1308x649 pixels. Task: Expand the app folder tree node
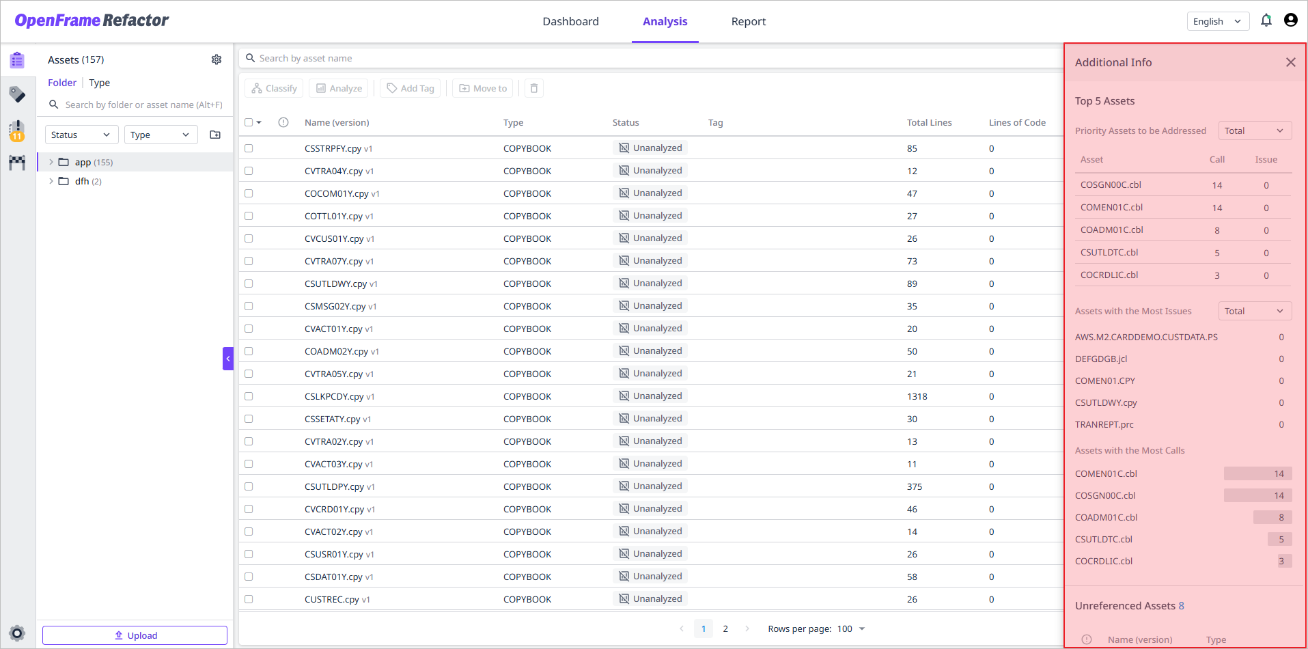pyautogui.click(x=51, y=162)
